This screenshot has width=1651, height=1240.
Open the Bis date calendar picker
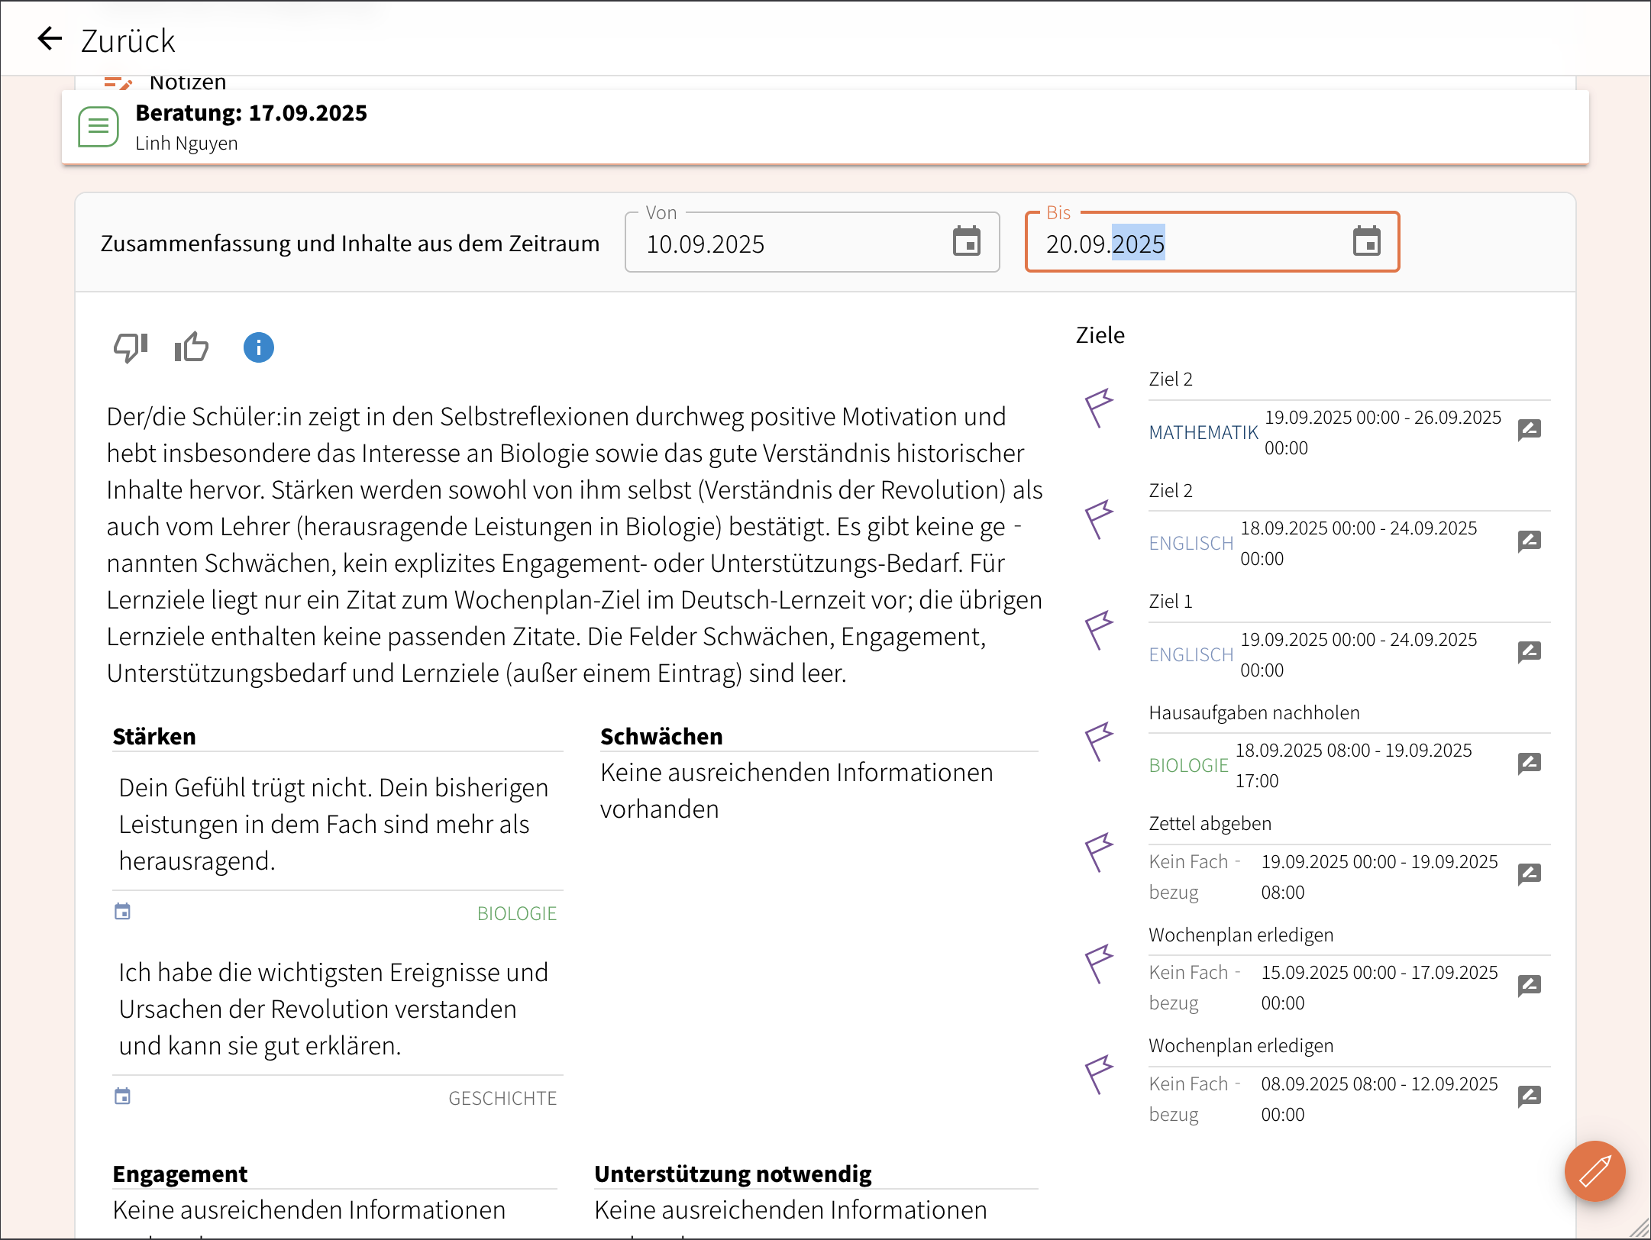click(x=1366, y=242)
